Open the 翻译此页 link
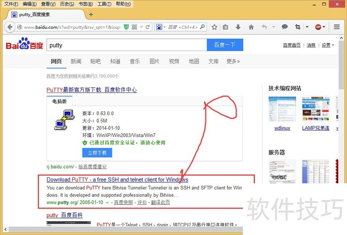Screen dimensions: 347x235 (160, 202)
